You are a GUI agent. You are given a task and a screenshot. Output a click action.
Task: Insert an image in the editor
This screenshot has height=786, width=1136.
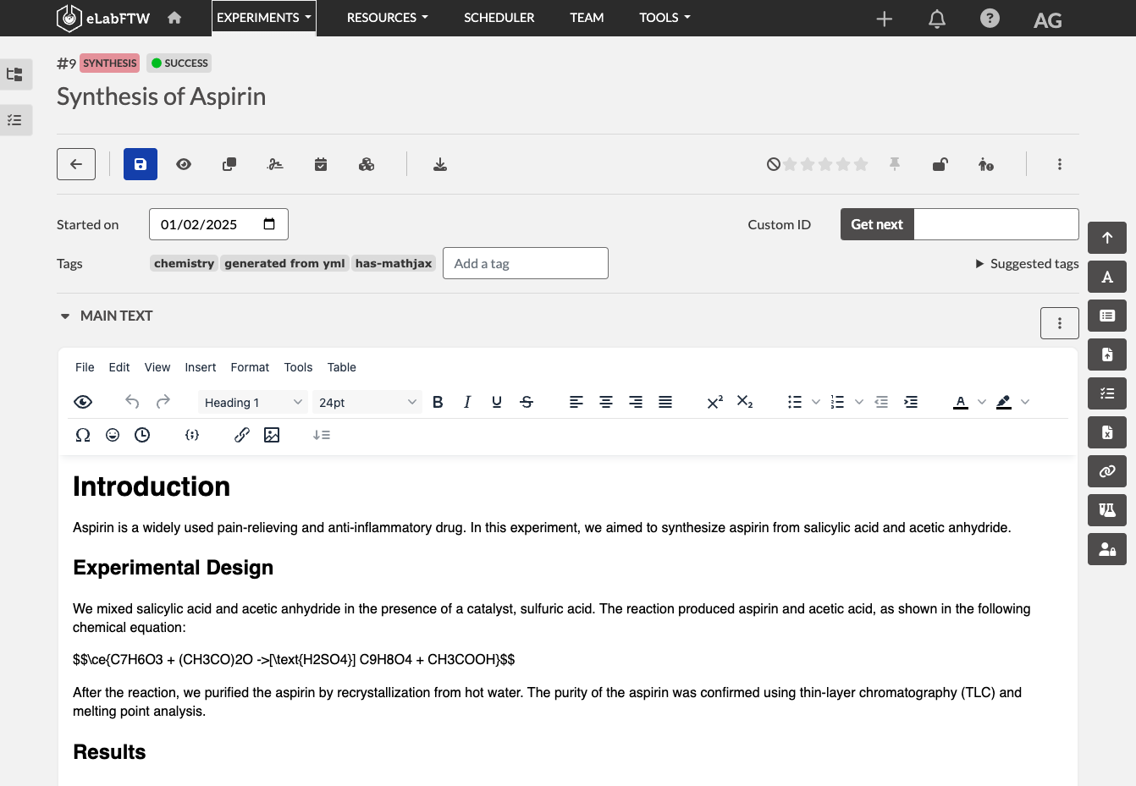coord(272,435)
